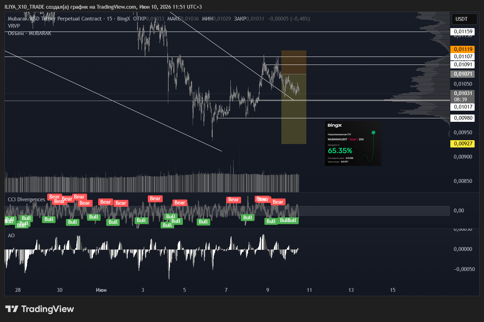Click date 13 on the time axis
This screenshot has width=484, height=322.
(x=351, y=290)
